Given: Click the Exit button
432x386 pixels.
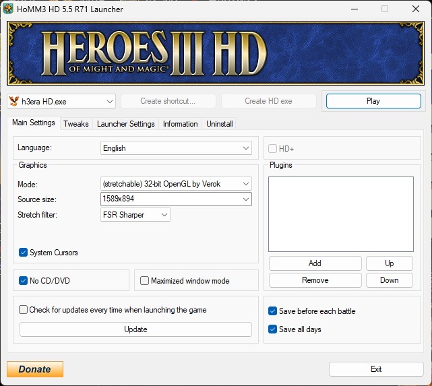Looking at the screenshot, I should click(376, 369).
